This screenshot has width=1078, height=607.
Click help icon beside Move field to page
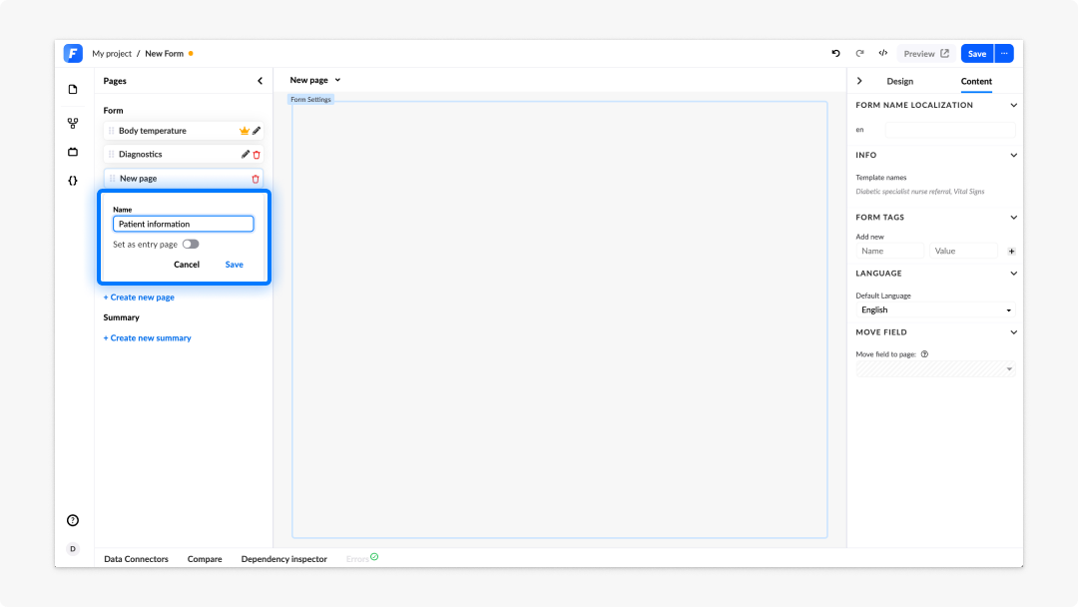(924, 354)
